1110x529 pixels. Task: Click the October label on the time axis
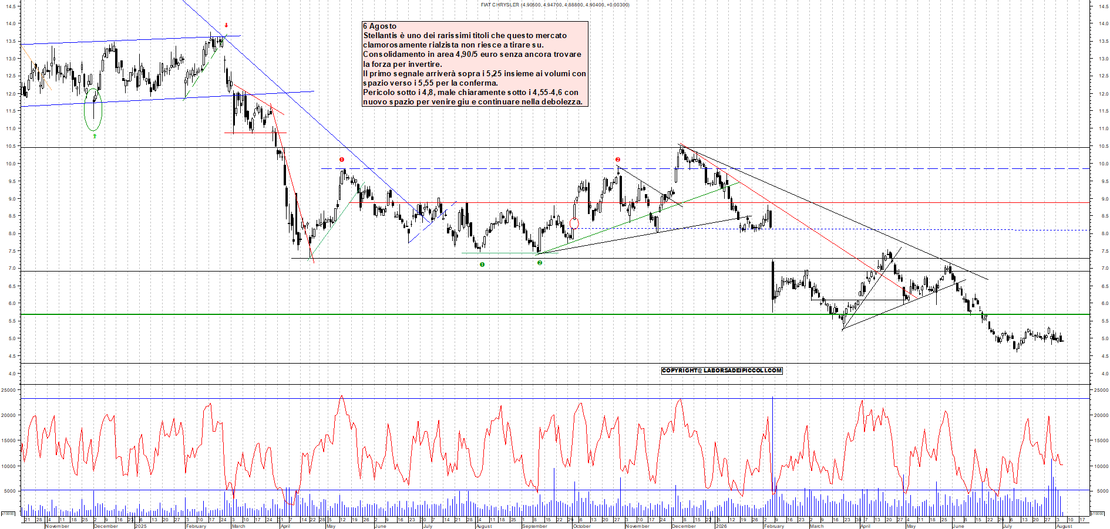pyautogui.click(x=582, y=526)
